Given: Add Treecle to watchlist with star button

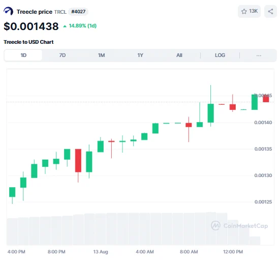Looking at the screenshot, I should point(249,11).
